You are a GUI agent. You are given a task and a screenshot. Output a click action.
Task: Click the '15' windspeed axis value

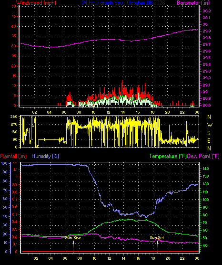(14, 76)
